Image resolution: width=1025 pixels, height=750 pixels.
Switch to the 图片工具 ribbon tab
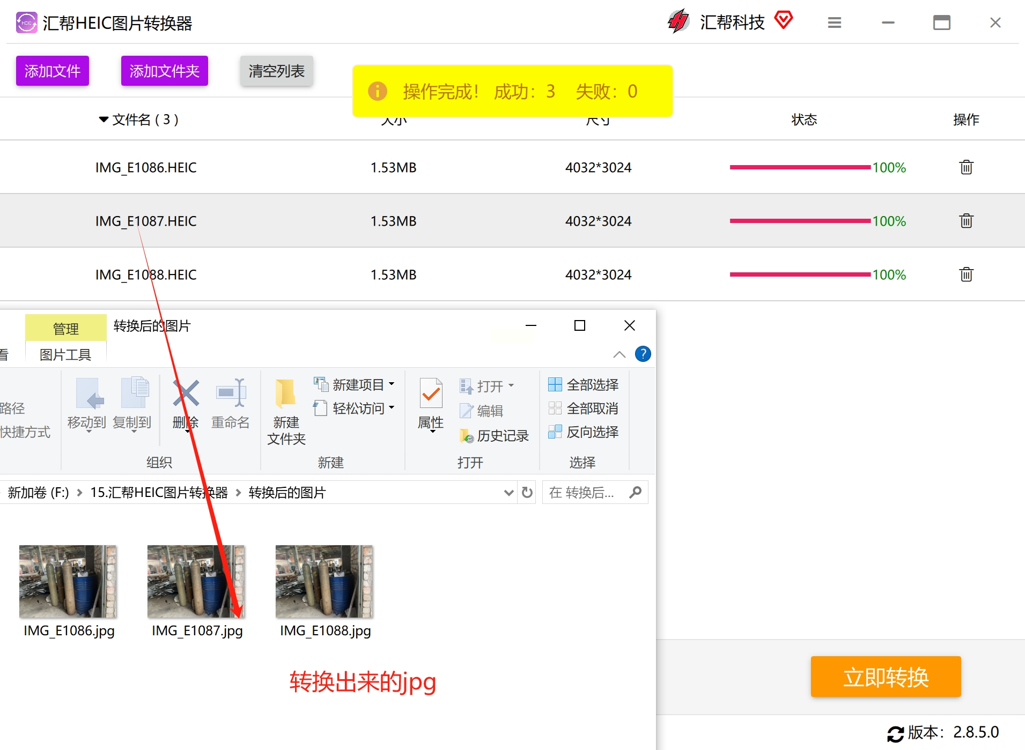(x=65, y=354)
